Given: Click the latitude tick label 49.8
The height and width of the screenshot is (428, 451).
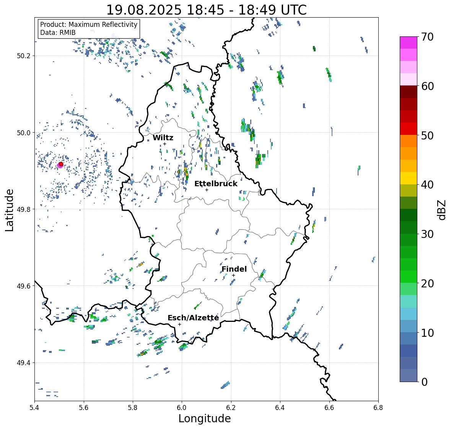Looking at the screenshot, I should click(24, 209).
